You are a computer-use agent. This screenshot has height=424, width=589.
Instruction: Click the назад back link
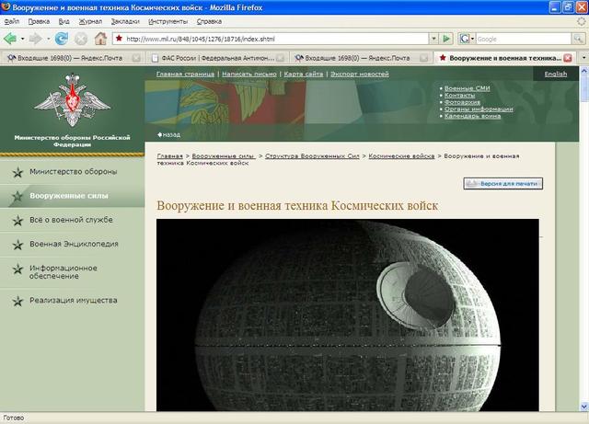(169, 134)
